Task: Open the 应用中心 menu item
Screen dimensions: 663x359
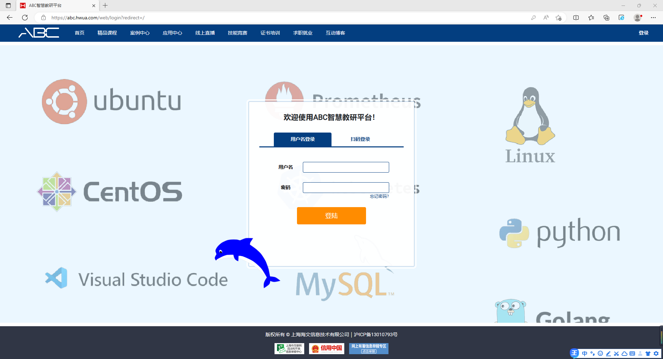Action: pyautogui.click(x=172, y=33)
